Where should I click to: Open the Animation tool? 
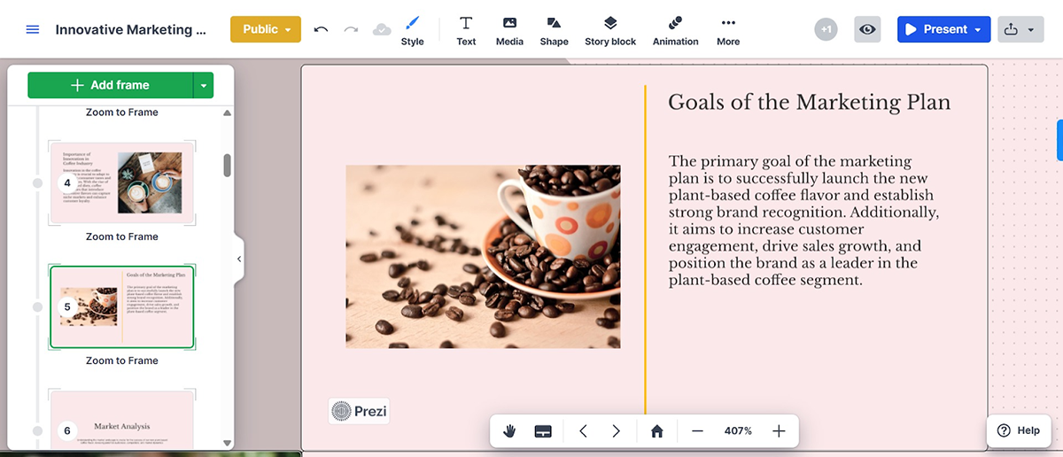675,29
